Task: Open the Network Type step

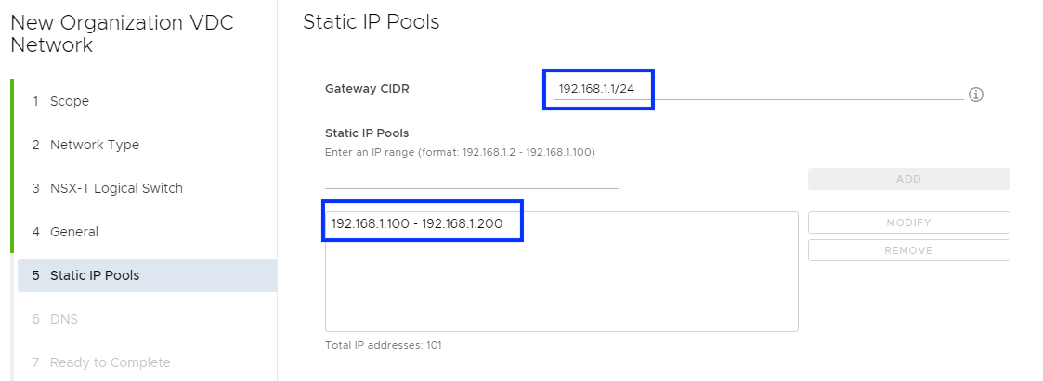Action: (94, 145)
